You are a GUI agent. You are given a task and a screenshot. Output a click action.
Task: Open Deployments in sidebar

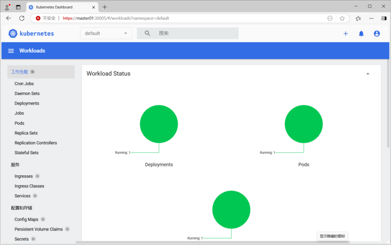pyautogui.click(x=27, y=103)
